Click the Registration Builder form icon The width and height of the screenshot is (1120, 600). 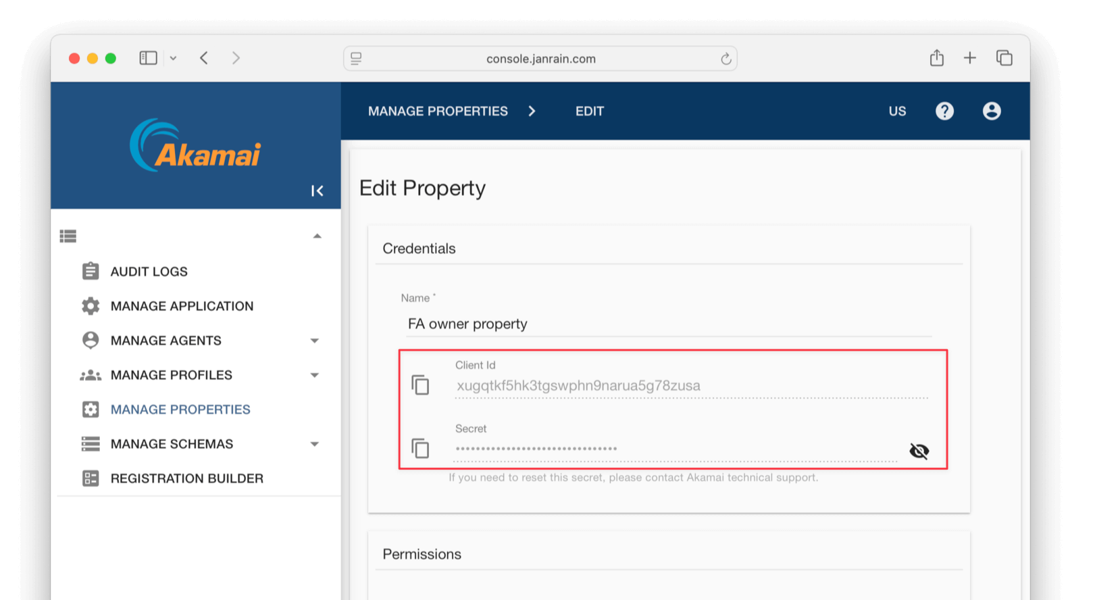pyautogui.click(x=91, y=478)
